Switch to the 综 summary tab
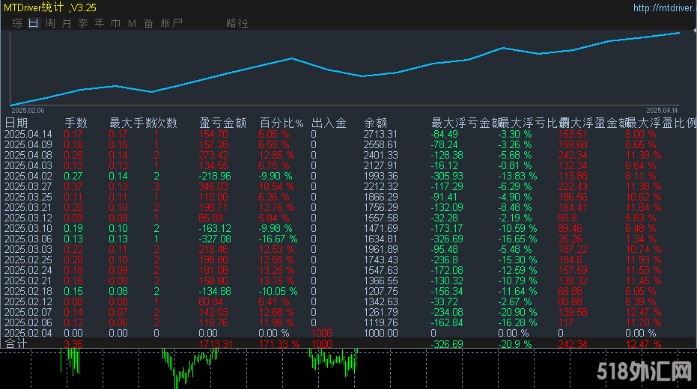This screenshot has width=697, height=389. click(17, 23)
